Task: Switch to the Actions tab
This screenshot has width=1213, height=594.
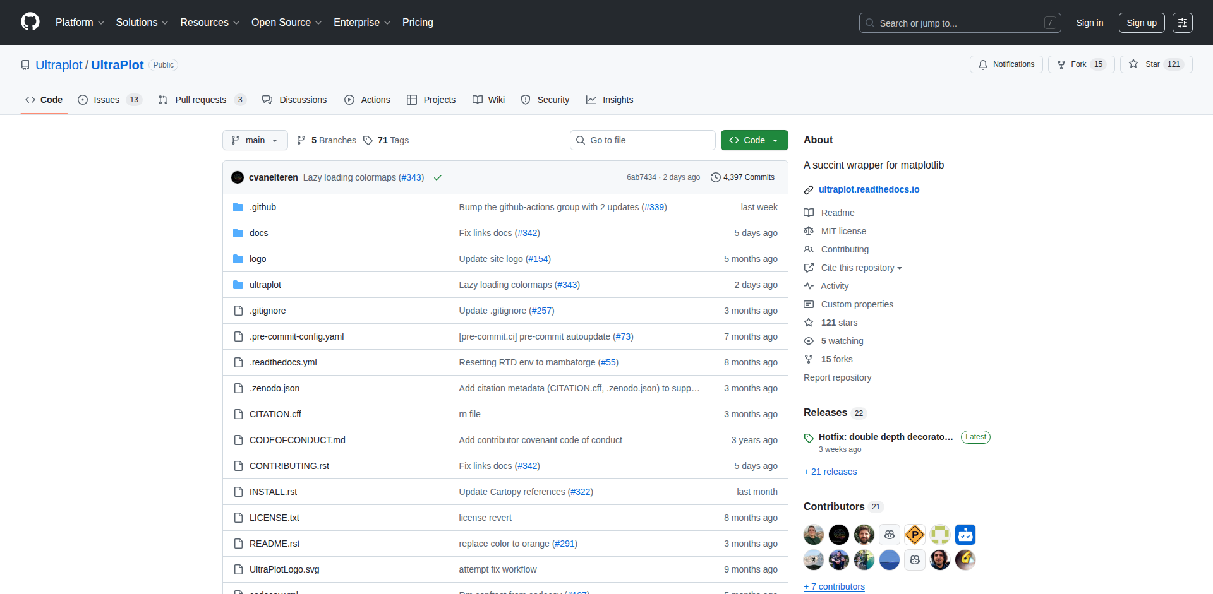Action: click(x=367, y=100)
